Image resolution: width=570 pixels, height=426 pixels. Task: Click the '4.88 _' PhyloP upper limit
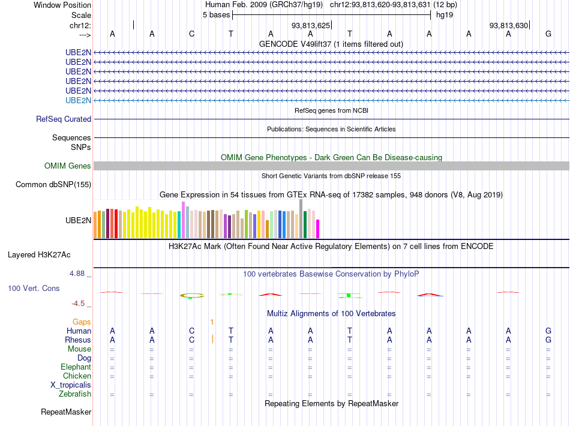pos(80,274)
